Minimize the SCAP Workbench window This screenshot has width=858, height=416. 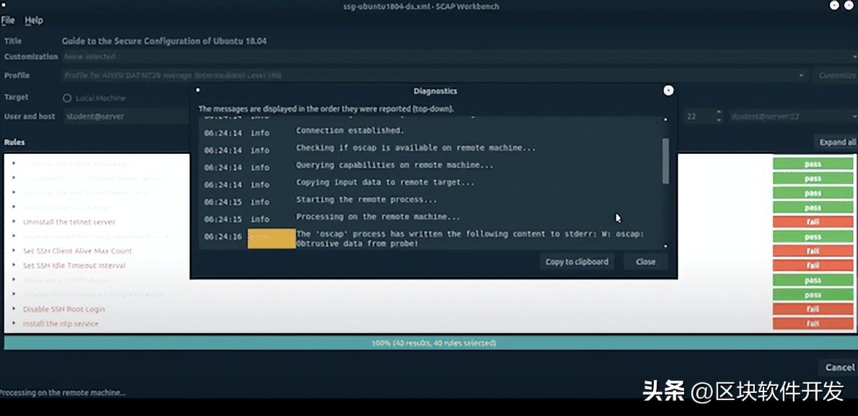tap(834, 5)
